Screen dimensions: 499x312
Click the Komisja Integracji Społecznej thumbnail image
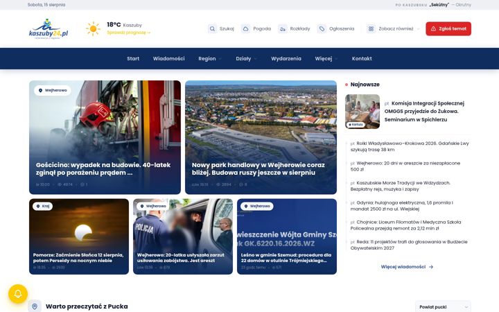(362, 112)
